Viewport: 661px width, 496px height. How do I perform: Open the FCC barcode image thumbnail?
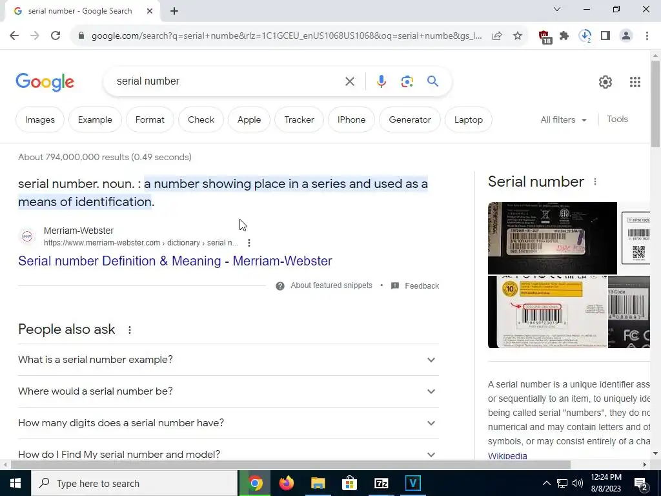(629, 312)
